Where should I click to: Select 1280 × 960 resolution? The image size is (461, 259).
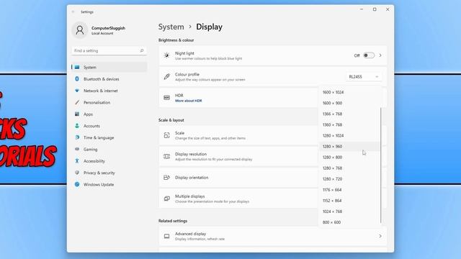tap(349, 147)
